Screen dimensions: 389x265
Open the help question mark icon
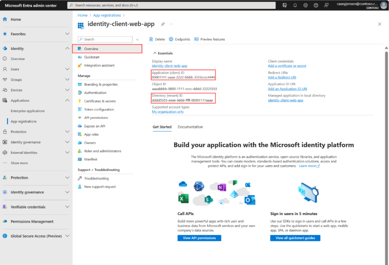pos(316,5)
